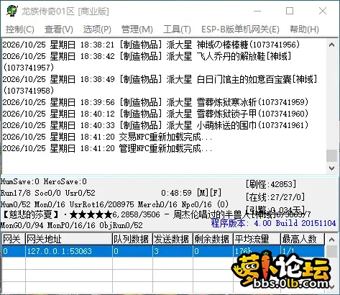Click the 程序版本 4.00 Build text
The image size is (340, 295).
pos(273,223)
